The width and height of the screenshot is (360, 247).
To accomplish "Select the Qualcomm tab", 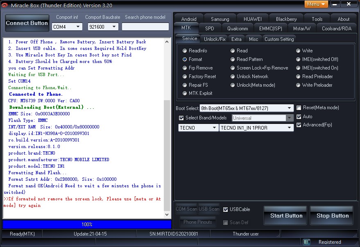I will coord(238,29).
